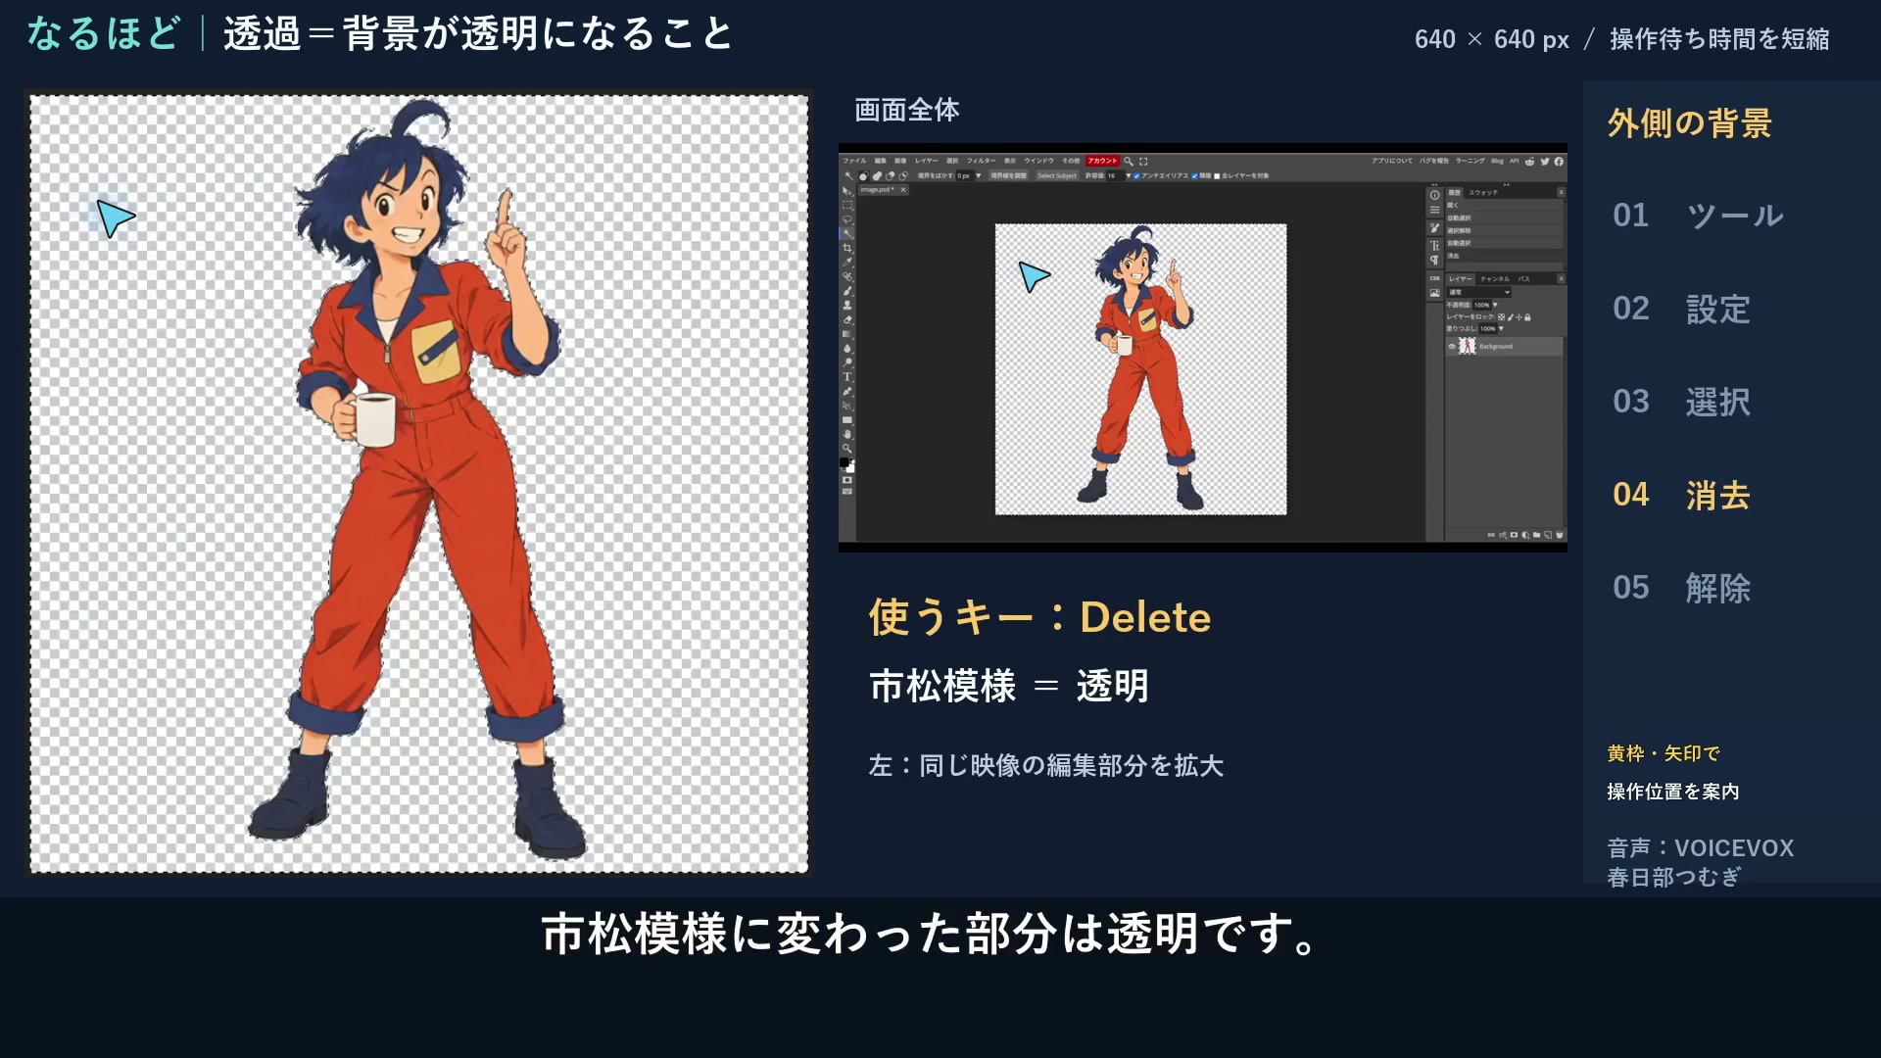Screen dimensions: 1881x1058
Task: Open the ファイル menu
Action: 854,161
